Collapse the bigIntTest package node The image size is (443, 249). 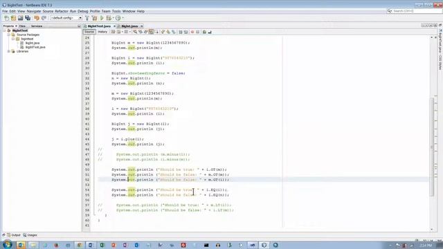(x=13, y=39)
